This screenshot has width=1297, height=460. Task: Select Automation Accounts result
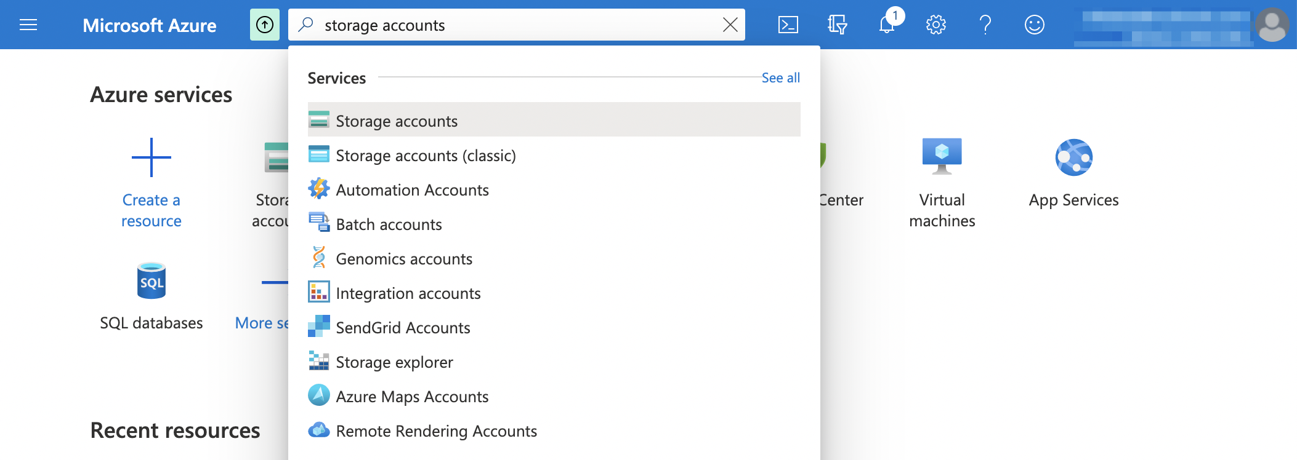[554, 189]
